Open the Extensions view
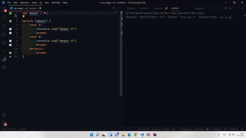 click(x=4, y=43)
